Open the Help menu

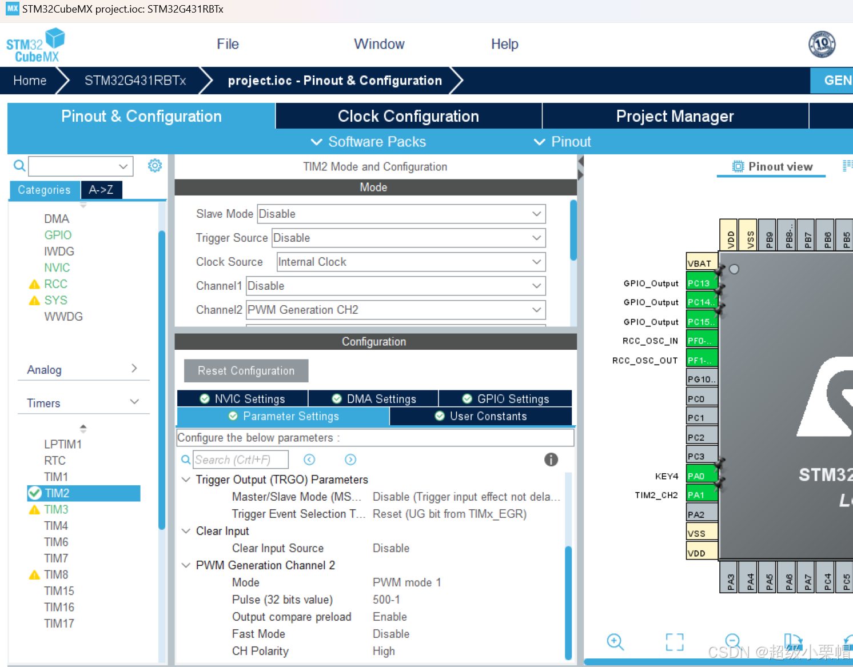[x=504, y=44]
